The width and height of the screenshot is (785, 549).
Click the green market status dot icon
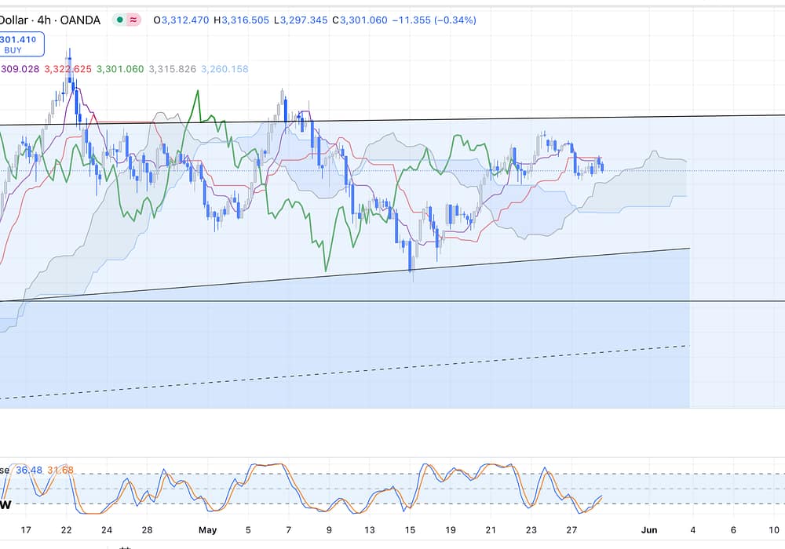tap(119, 20)
